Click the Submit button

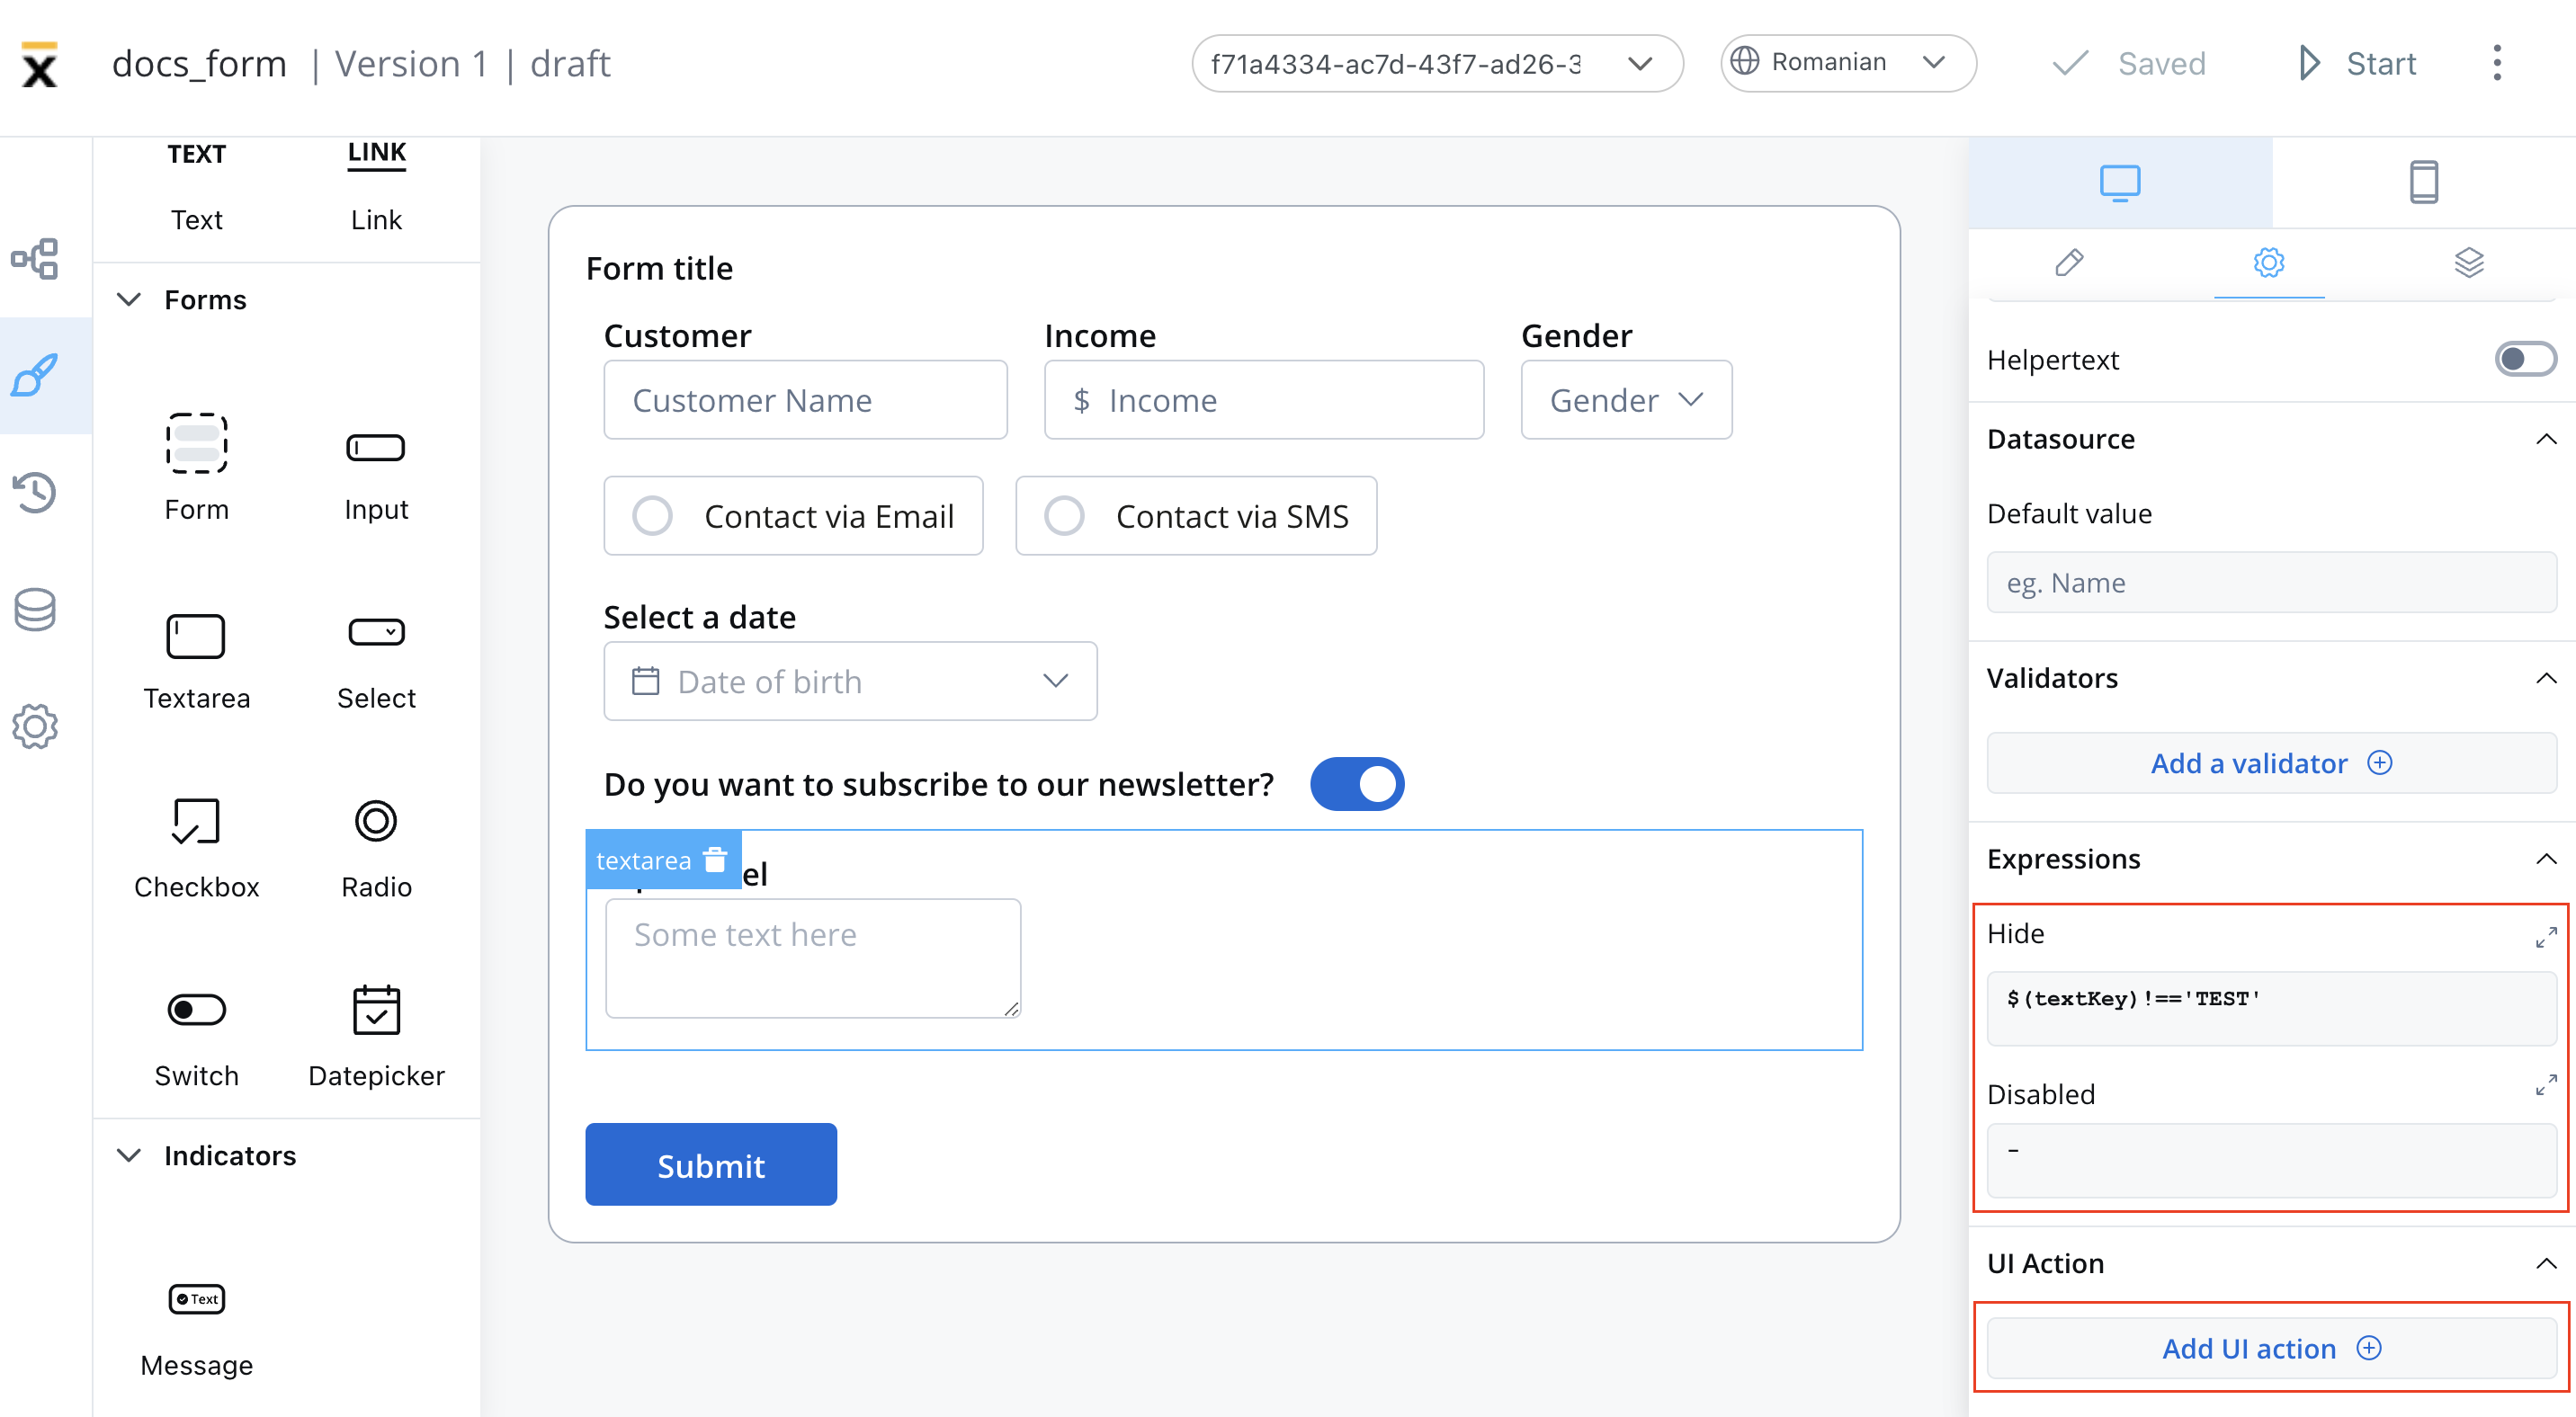711,1165
